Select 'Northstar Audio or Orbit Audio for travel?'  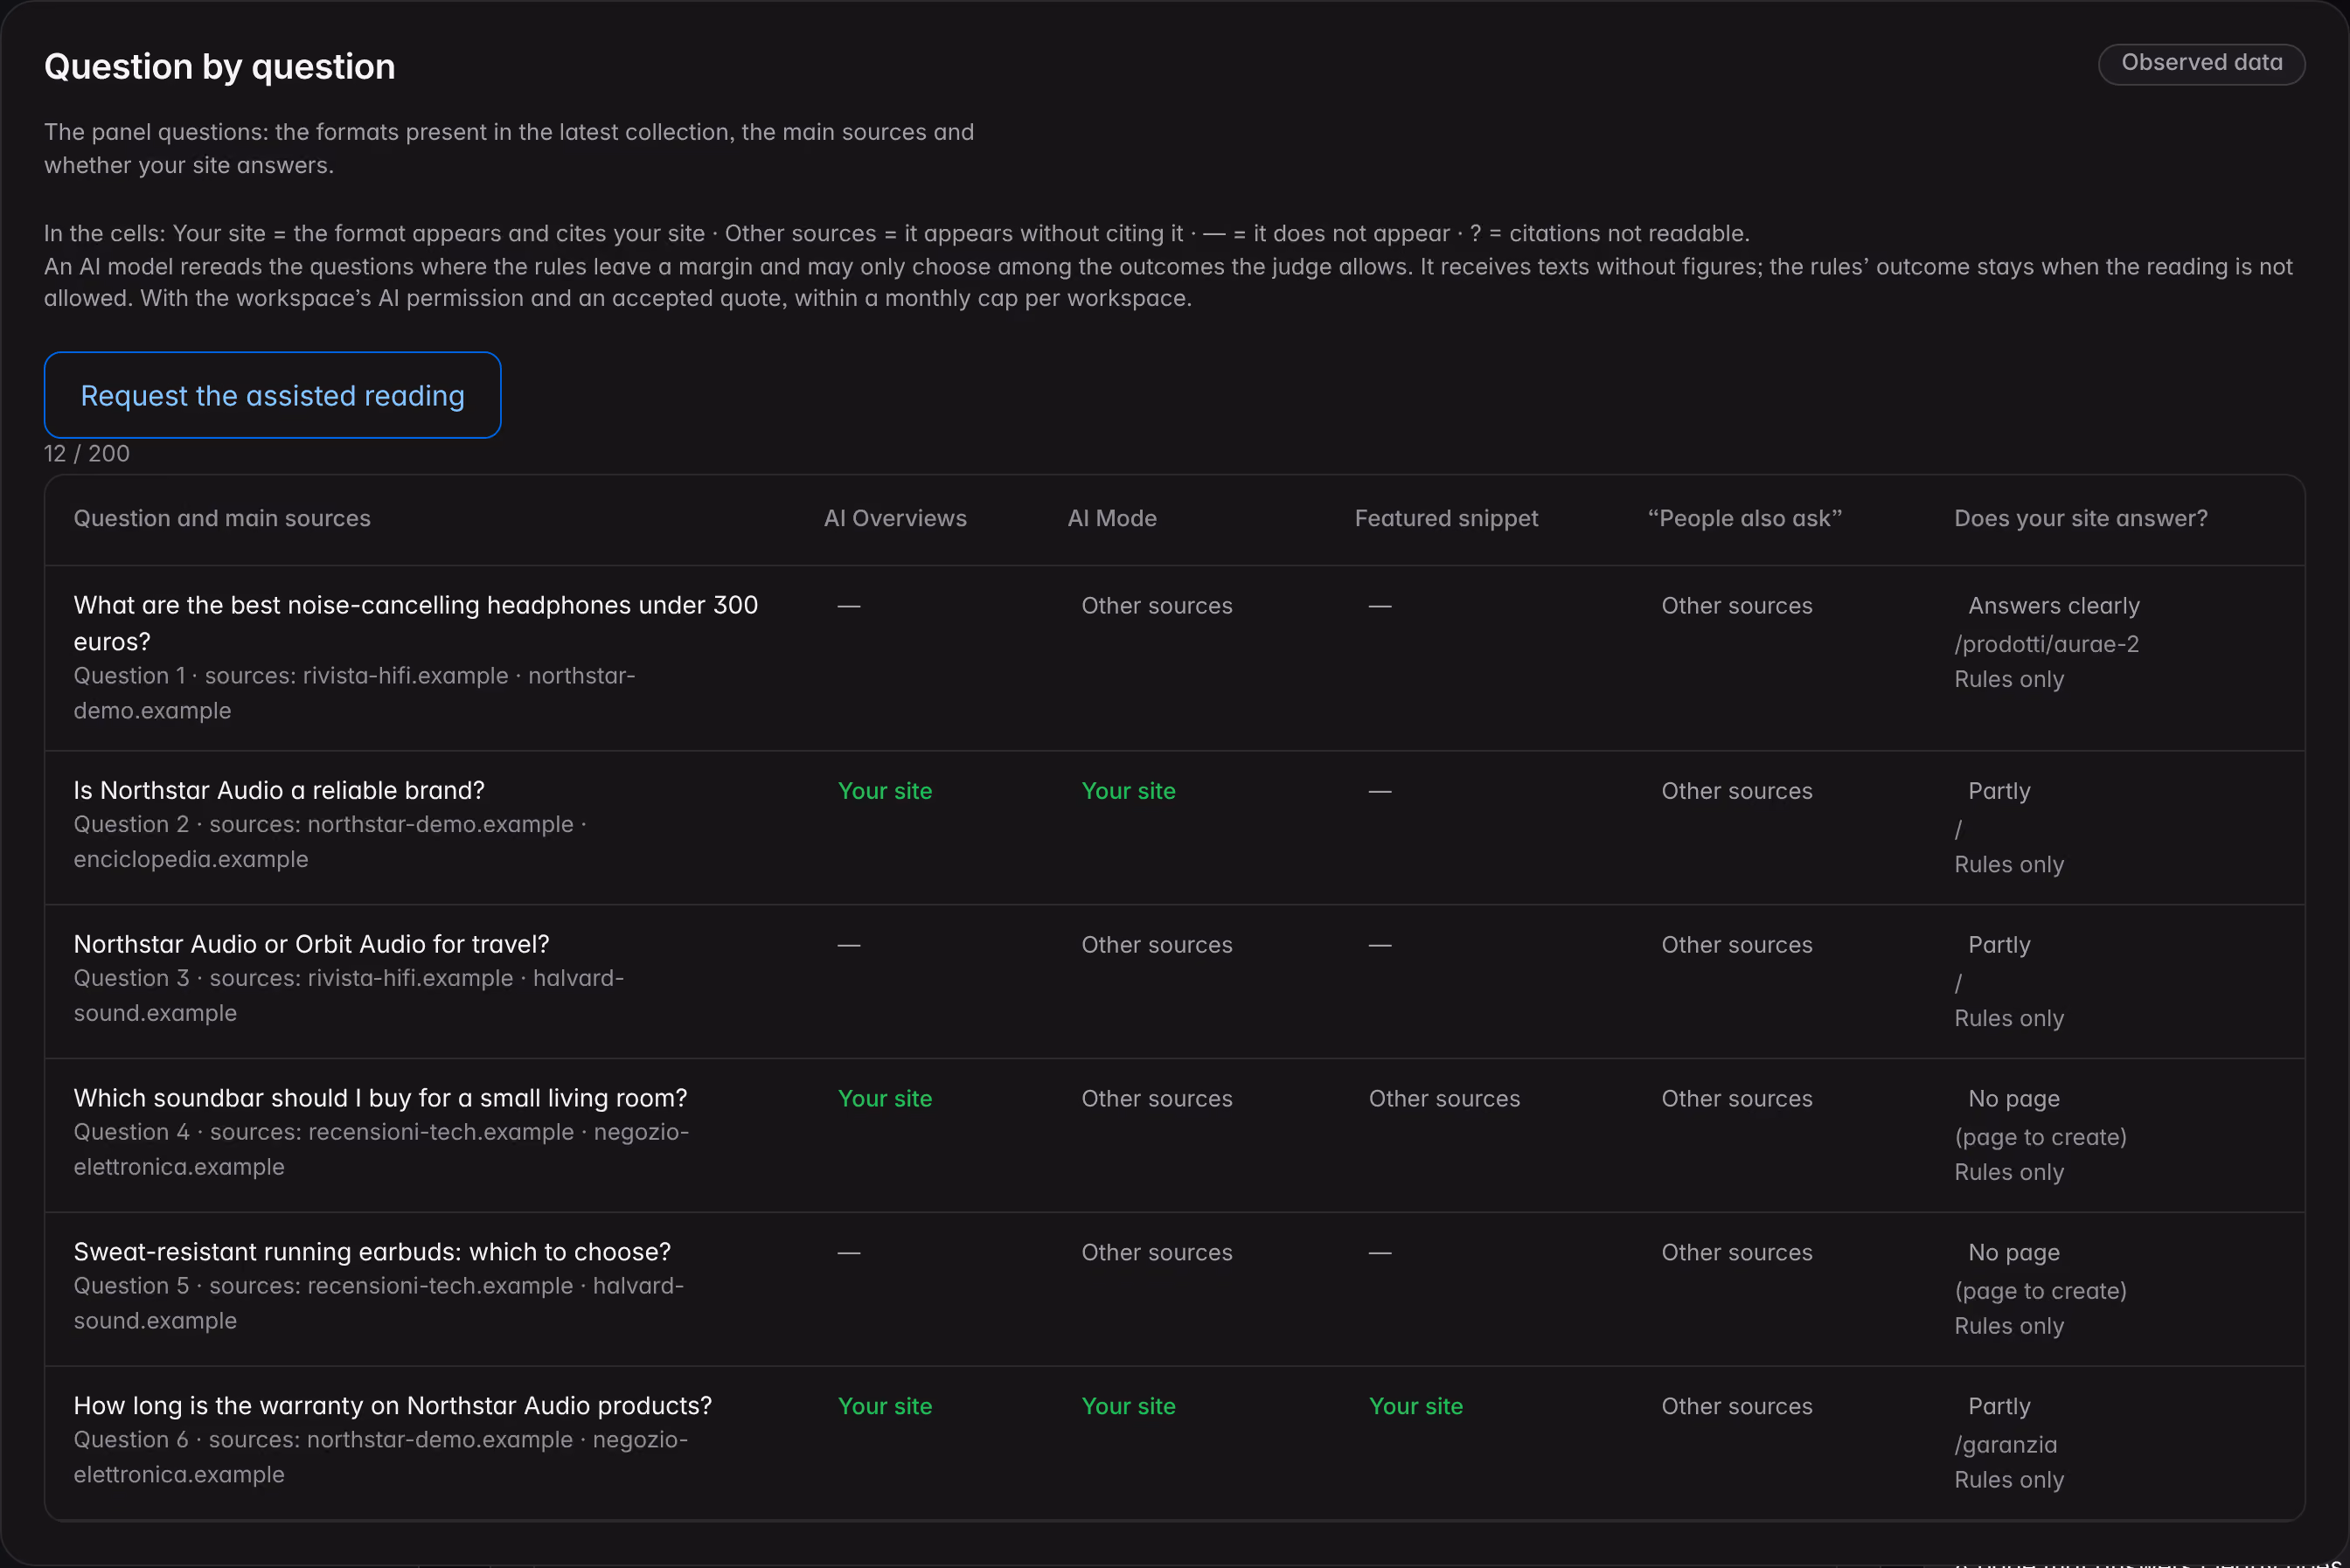(312, 944)
